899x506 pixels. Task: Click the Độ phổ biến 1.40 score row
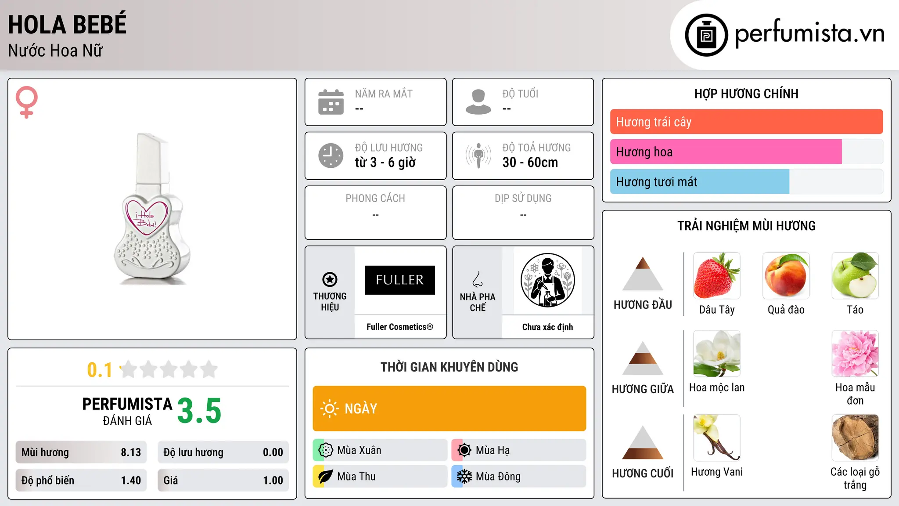pyautogui.click(x=81, y=480)
